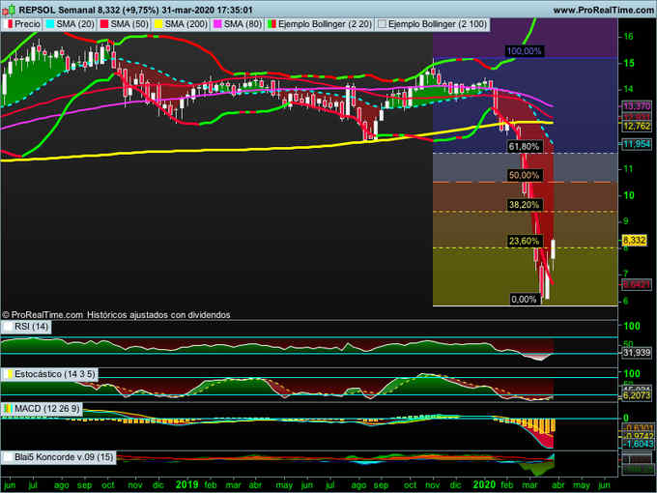Click the 2019 year label on the time axis

[x=186, y=485]
